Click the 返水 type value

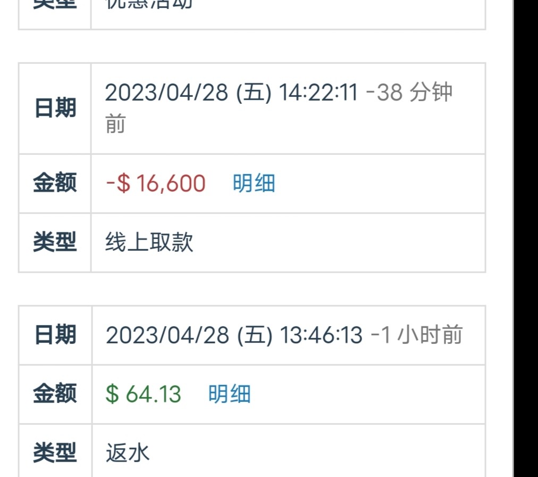click(x=128, y=454)
